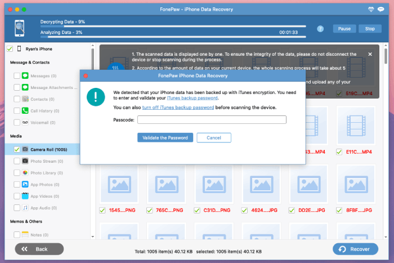Click the Decrypting Data progress bar
This screenshot has height=263, width=394.
click(x=173, y=26)
